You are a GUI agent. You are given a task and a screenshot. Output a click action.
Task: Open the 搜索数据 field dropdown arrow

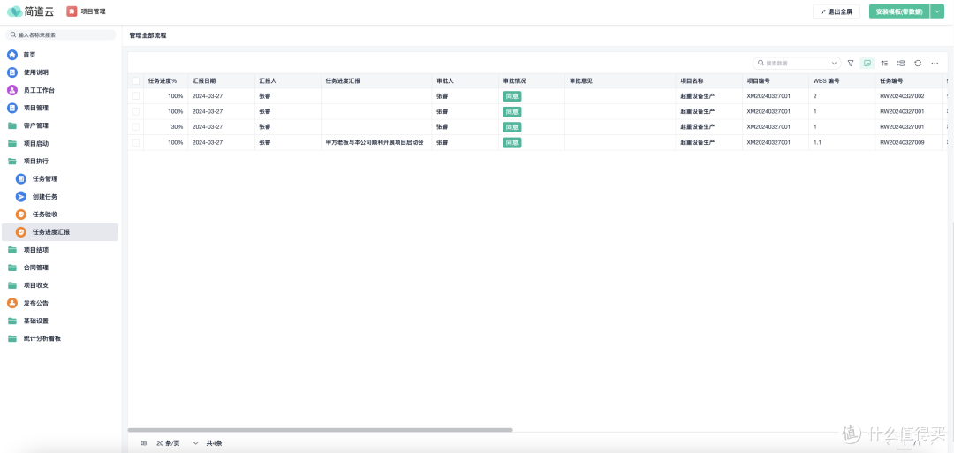(x=834, y=64)
